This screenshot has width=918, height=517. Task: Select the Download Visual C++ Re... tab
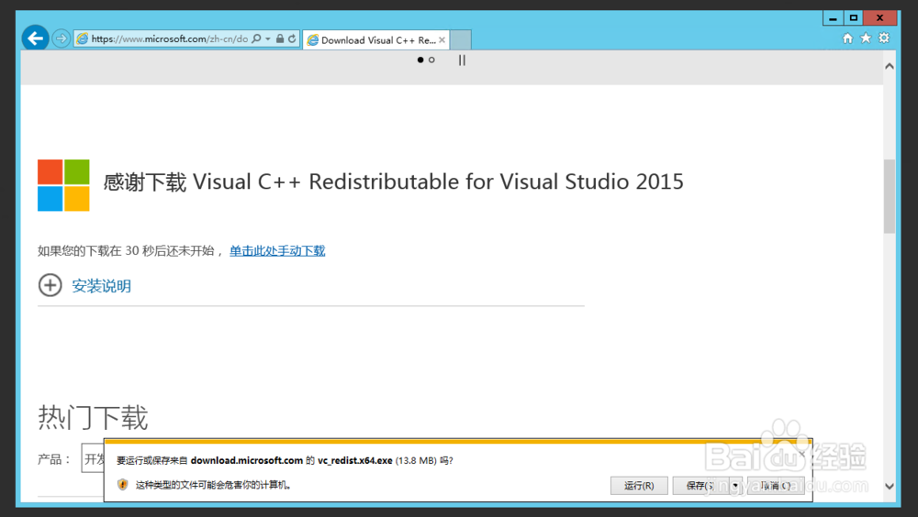[375, 39]
